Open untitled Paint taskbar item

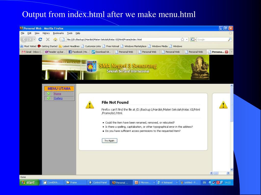coord(190,182)
